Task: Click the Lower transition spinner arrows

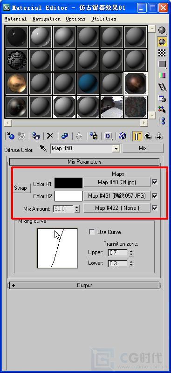Action: coord(131,263)
